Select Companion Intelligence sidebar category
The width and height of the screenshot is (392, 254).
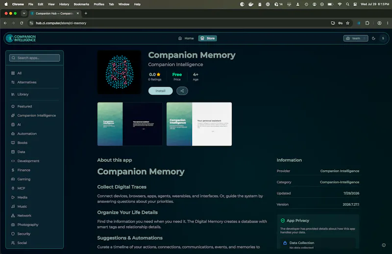[x=34, y=115]
